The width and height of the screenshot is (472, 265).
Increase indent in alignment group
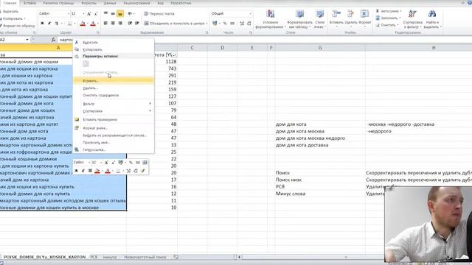pos(137,23)
